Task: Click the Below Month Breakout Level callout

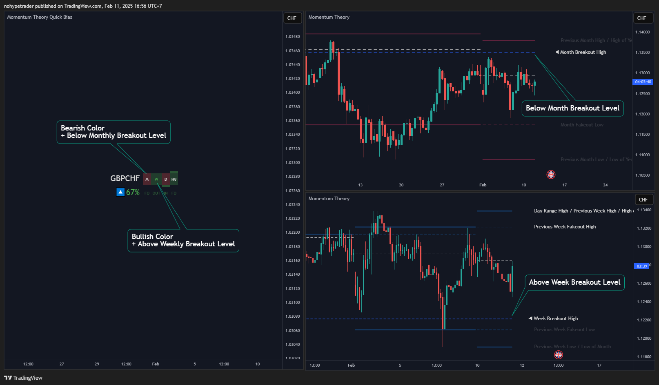Action: (572, 108)
